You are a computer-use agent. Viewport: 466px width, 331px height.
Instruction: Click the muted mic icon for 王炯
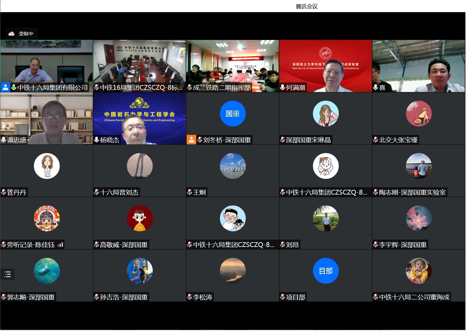190,192
